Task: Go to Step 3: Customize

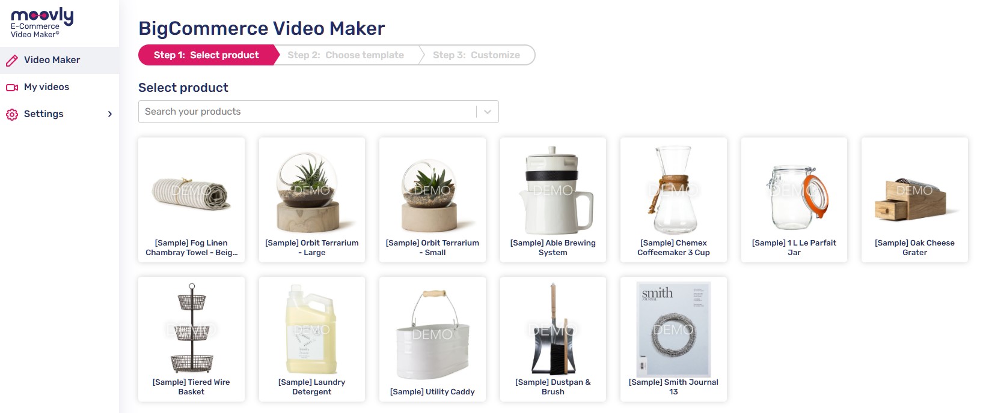Action: (477, 55)
